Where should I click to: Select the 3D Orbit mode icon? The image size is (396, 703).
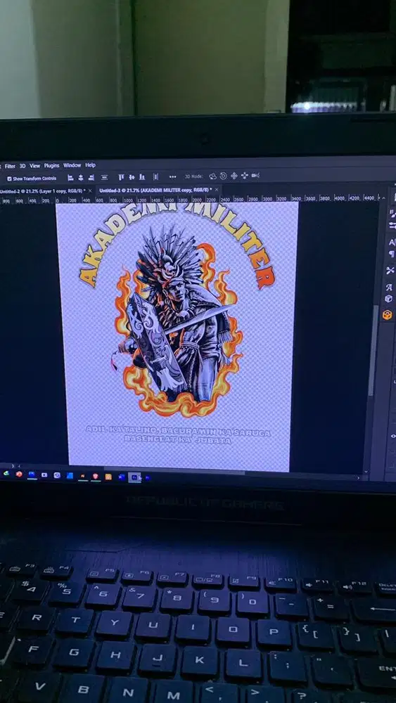click(212, 176)
